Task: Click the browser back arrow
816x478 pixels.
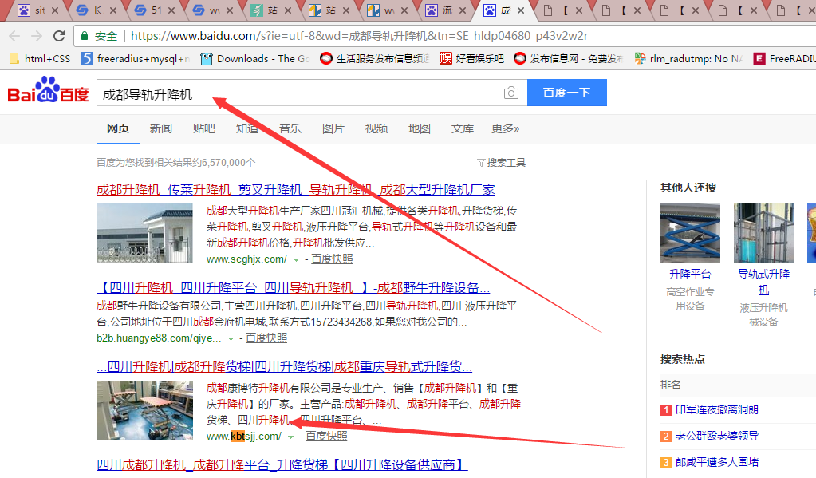Action: click(14, 36)
